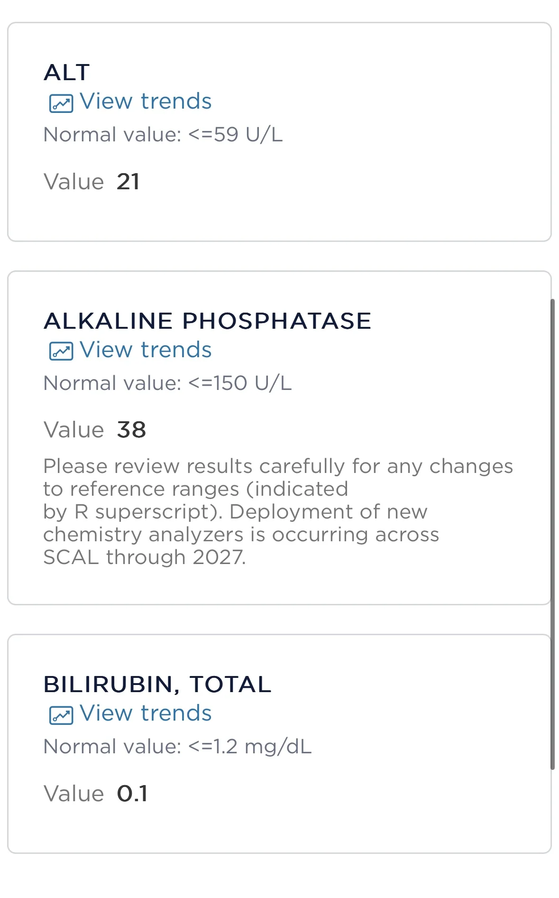Click the trend chart icon under ALT
Image resolution: width=559 pixels, height=898 pixels.
coord(61,103)
